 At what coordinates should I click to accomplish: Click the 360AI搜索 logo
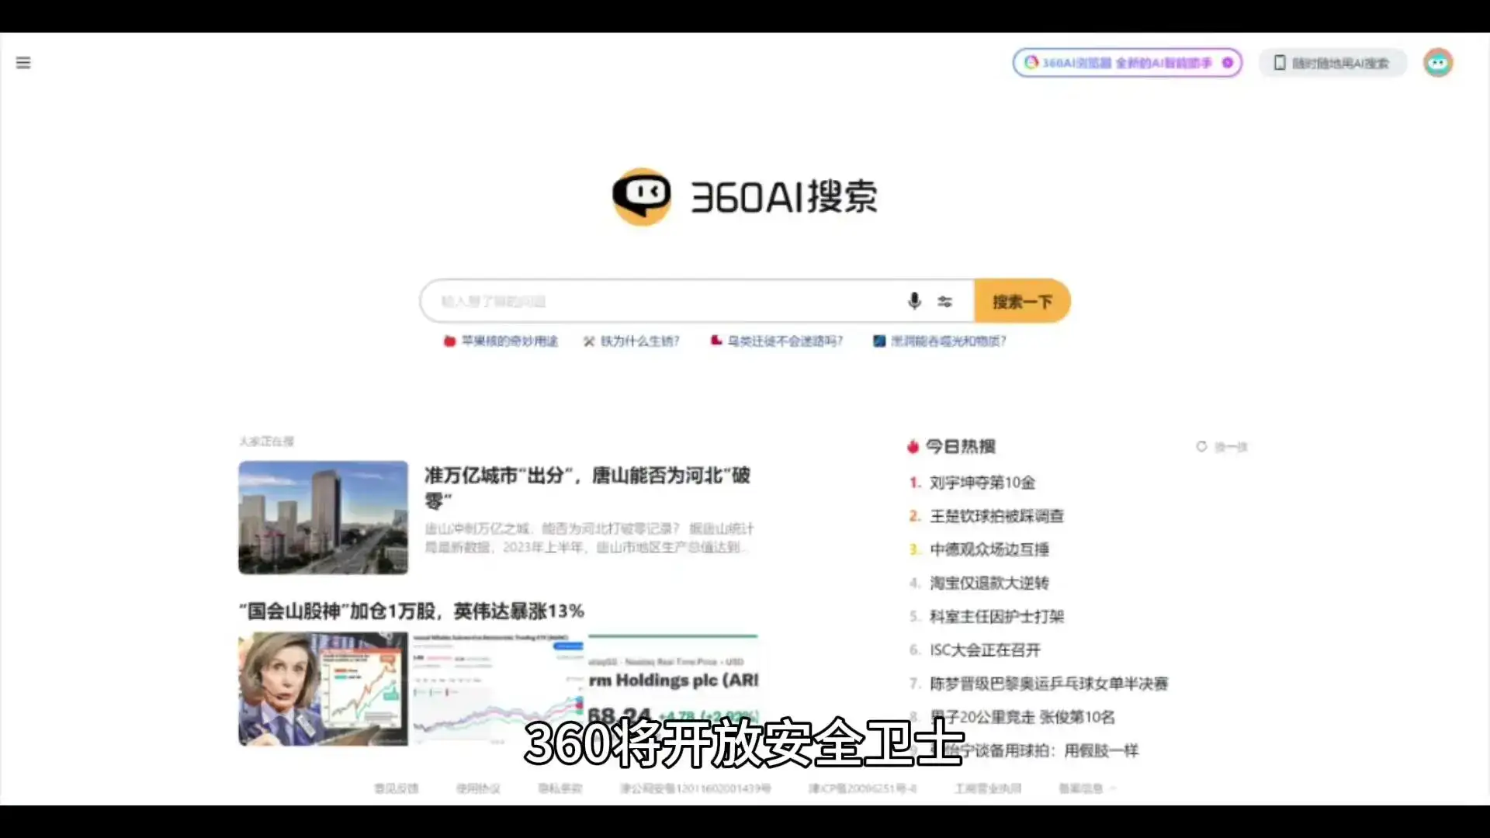click(x=743, y=196)
